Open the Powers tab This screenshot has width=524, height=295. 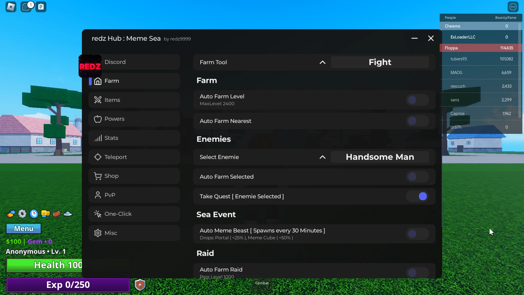point(134,119)
